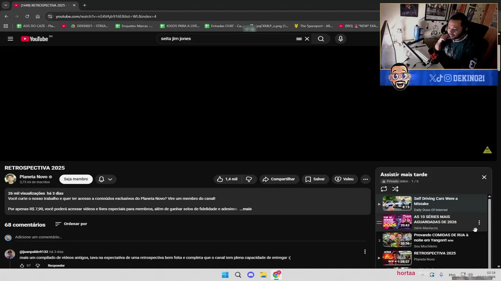
Task: Open Windows Start menu
Action: (x=225, y=275)
